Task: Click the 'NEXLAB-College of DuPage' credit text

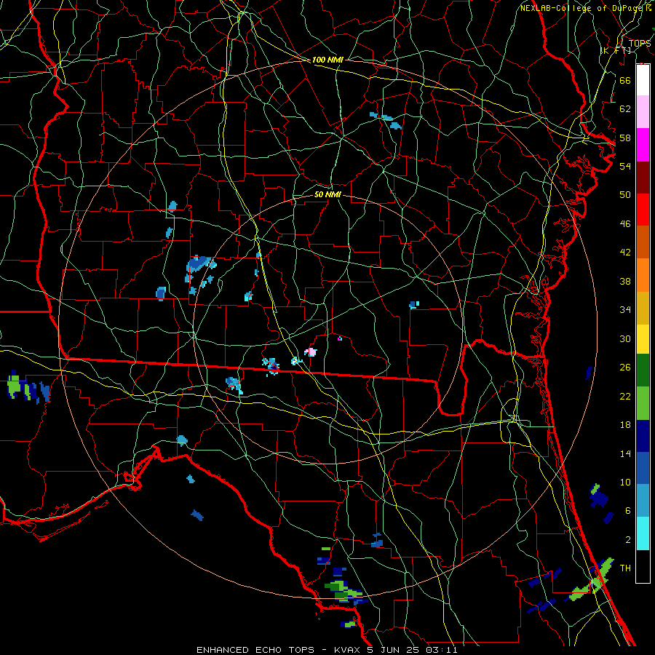Action: coord(582,8)
